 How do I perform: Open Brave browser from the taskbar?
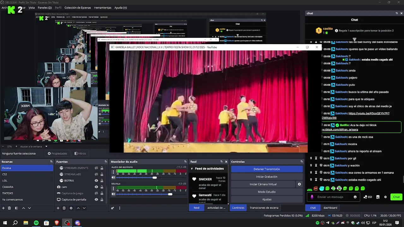pyautogui.click(x=57, y=223)
